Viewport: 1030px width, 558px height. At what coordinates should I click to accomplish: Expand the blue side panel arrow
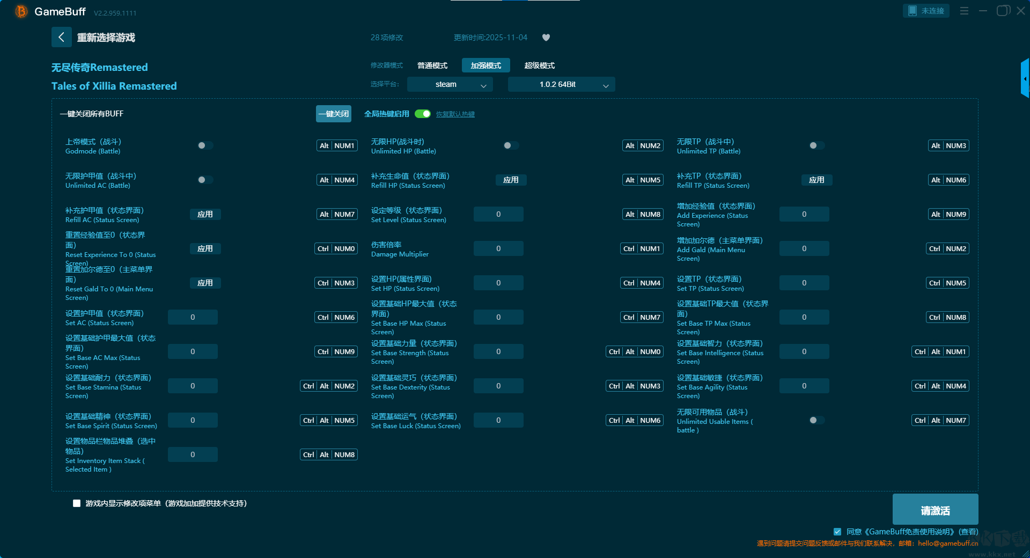point(1025,78)
